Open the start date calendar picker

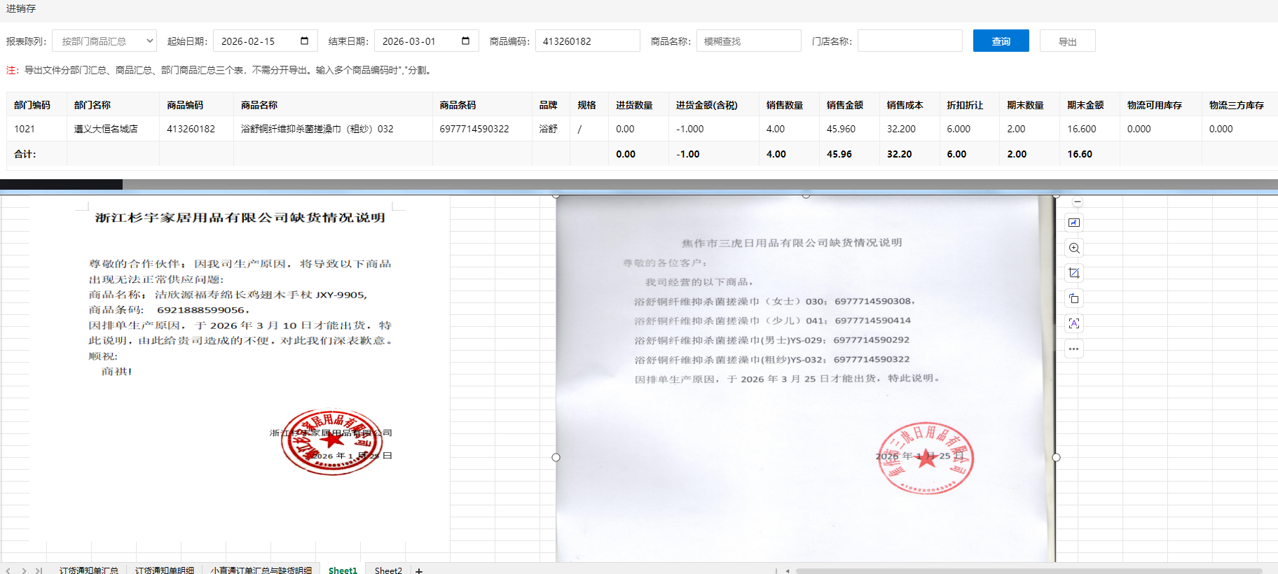click(x=304, y=41)
